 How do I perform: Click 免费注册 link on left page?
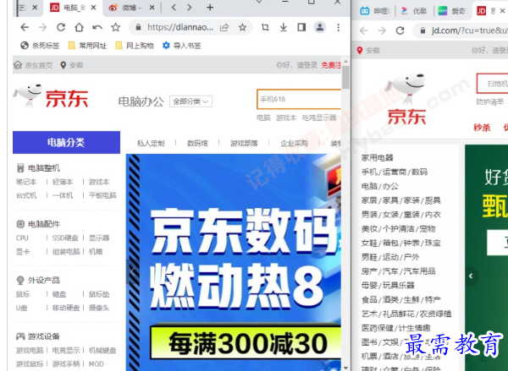pyautogui.click(x=331, y=65)
